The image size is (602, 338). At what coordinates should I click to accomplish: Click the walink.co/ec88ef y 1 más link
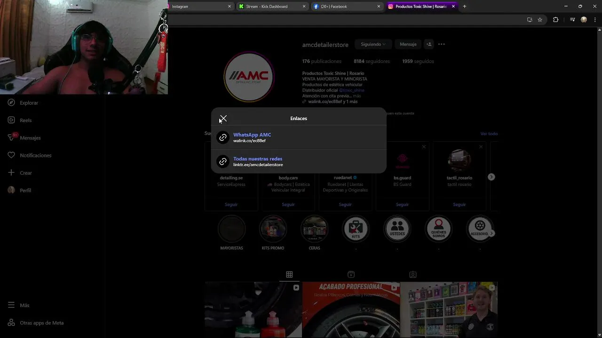point(333,102)
